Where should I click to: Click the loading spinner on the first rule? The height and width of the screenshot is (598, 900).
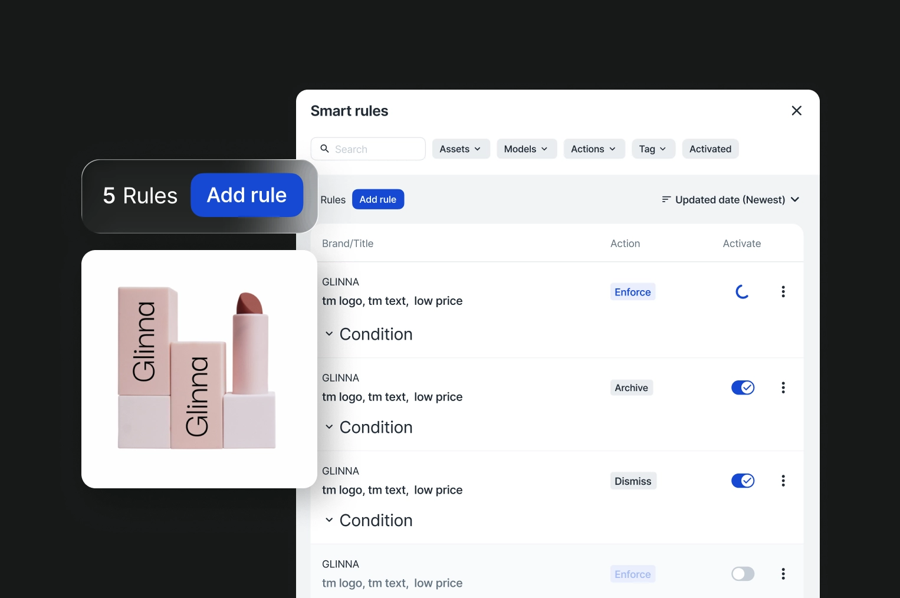741,291
